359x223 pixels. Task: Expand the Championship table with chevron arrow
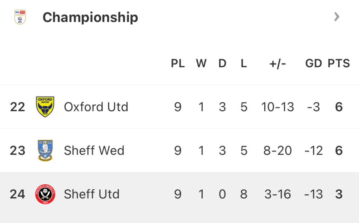[x=337, y=16]
